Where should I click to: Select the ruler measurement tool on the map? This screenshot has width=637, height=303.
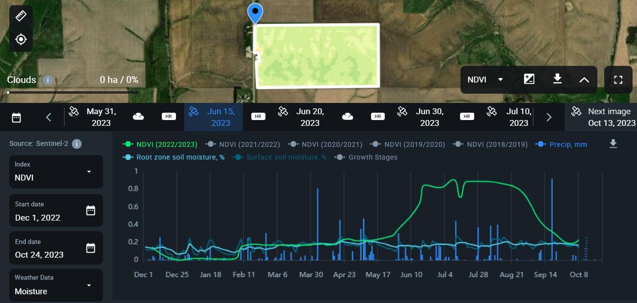point(21,15)
